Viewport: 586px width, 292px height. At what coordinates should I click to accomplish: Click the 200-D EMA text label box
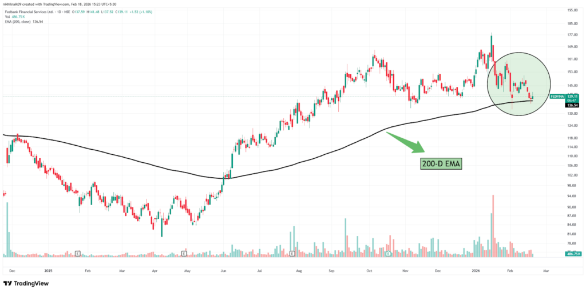tap(441, 163)
